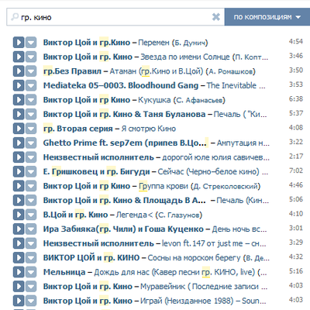Play the Кукушка track
Viewport: 310px width, 310px height.
pyautogui.click(x=19, y=100)
